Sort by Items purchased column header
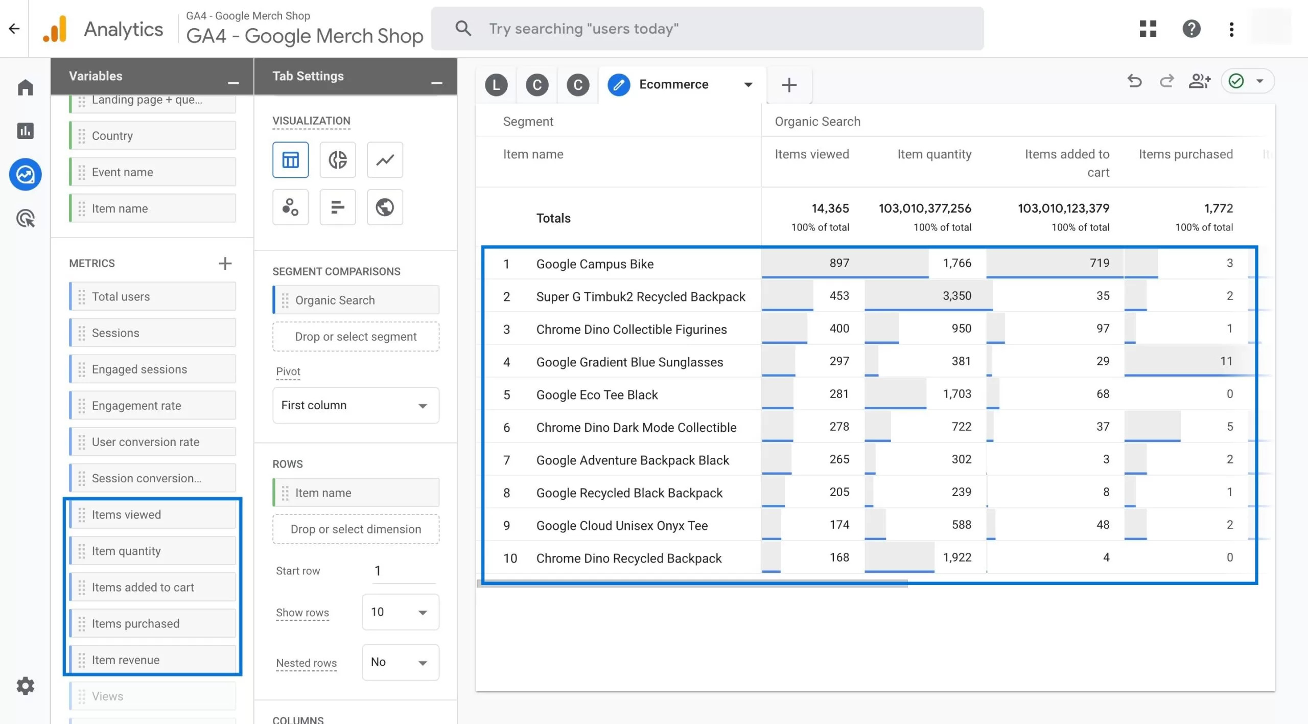The height and width of the screenshot is (724, 1308). (x=1185, y=154)
